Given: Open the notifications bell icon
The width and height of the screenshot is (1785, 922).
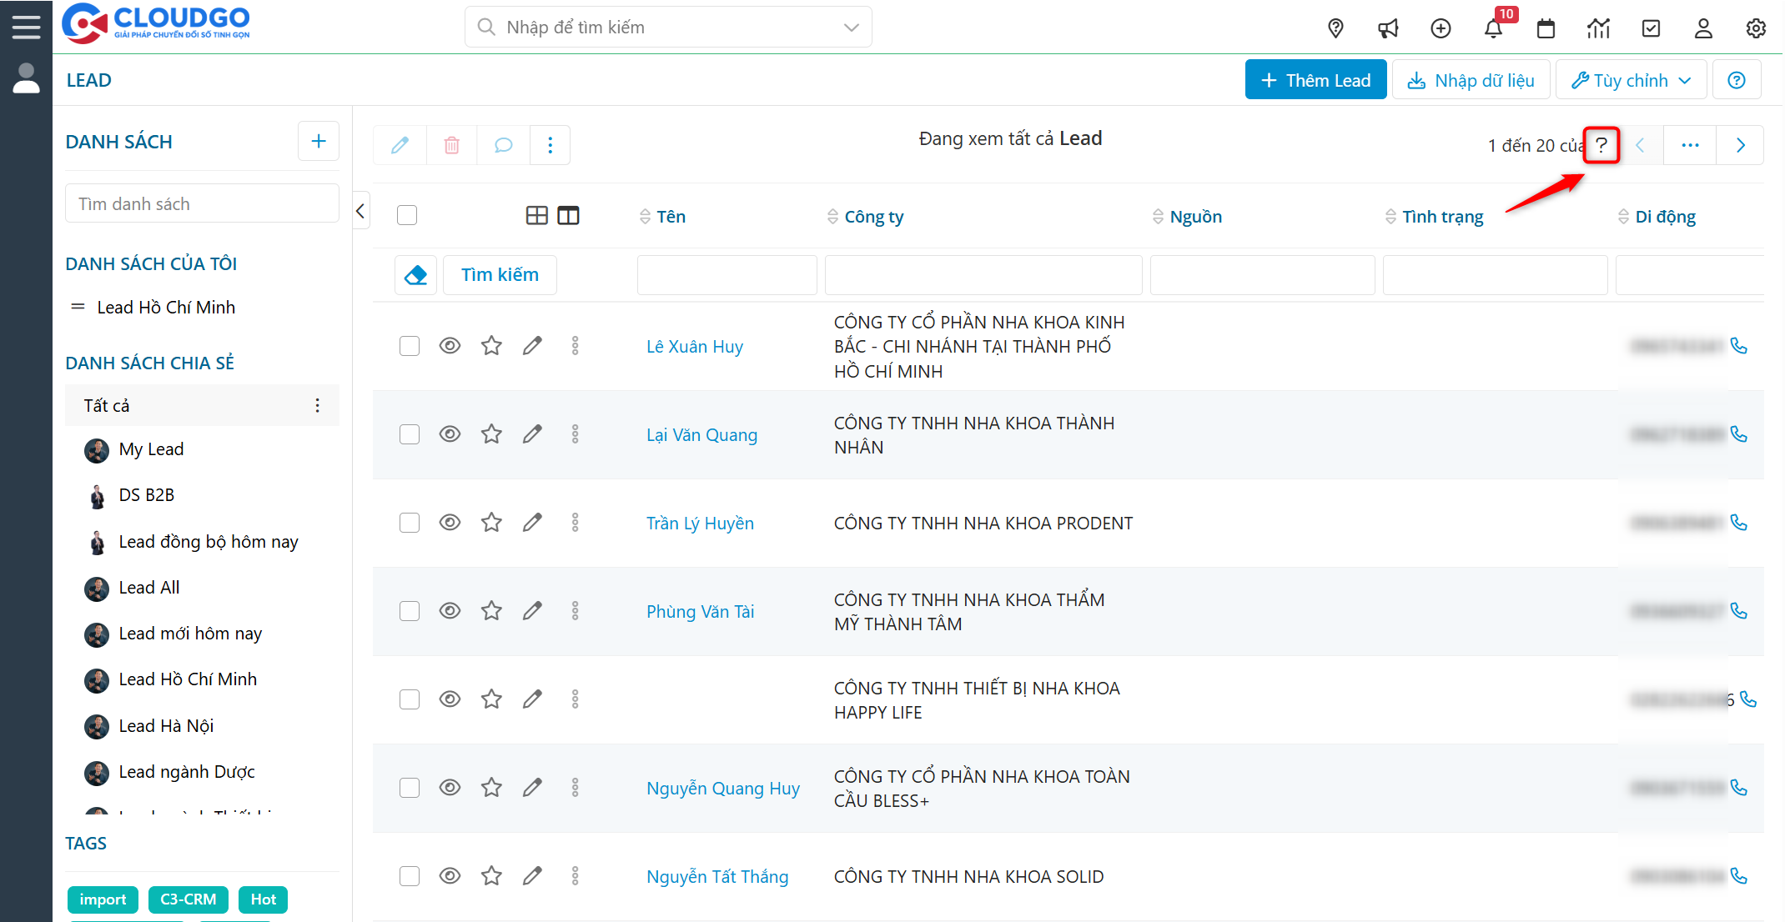Looking at the screenshot, I should (x=1493, y=28).
